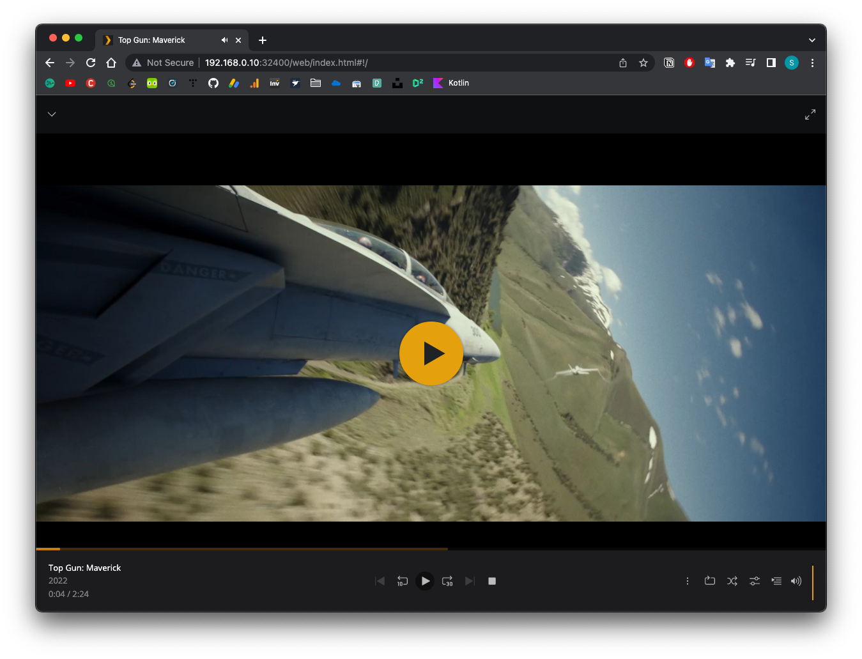Enter fullscreen player mode

810,114
